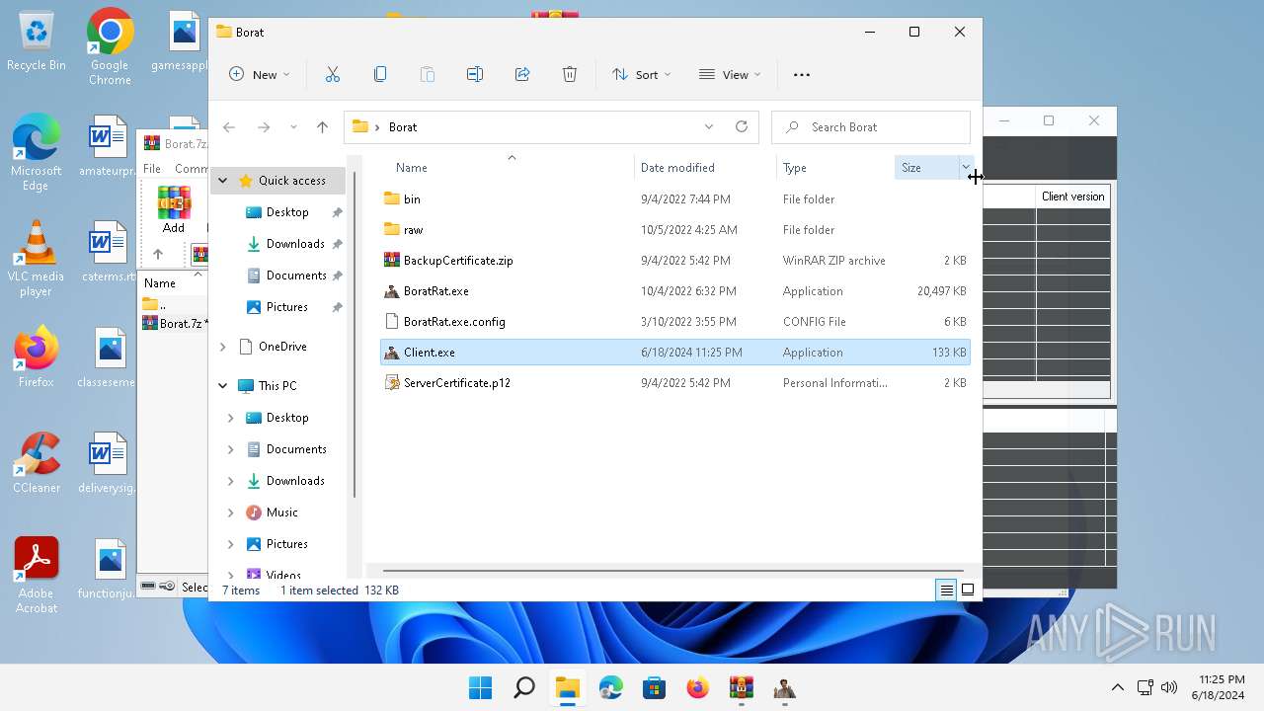Click the Copy icon in Explorer toolbar
The height and width of the screenshot is (711, 1264).
click(x=380, y=74)
